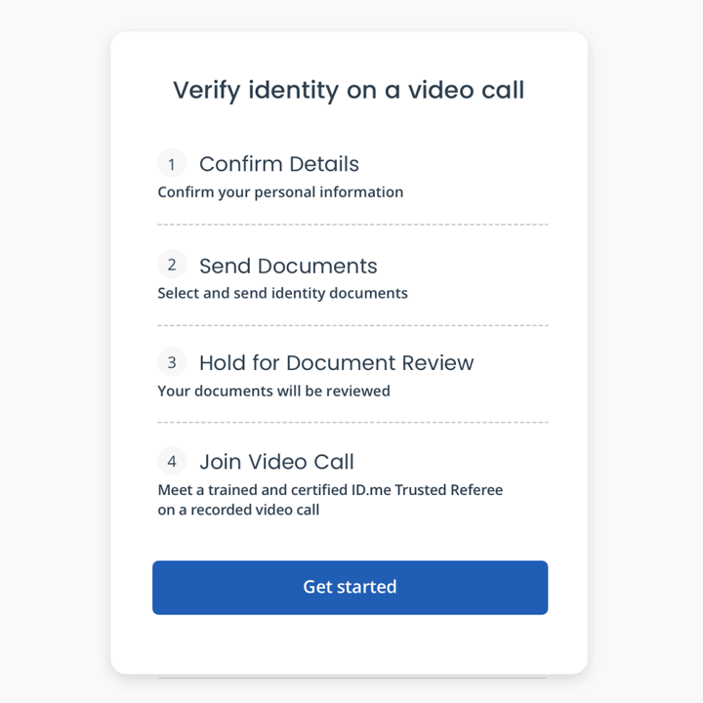Click the Verify identity on a video call title
The height and width of the screenshot is (703, 703).
(x=349, y=90)
